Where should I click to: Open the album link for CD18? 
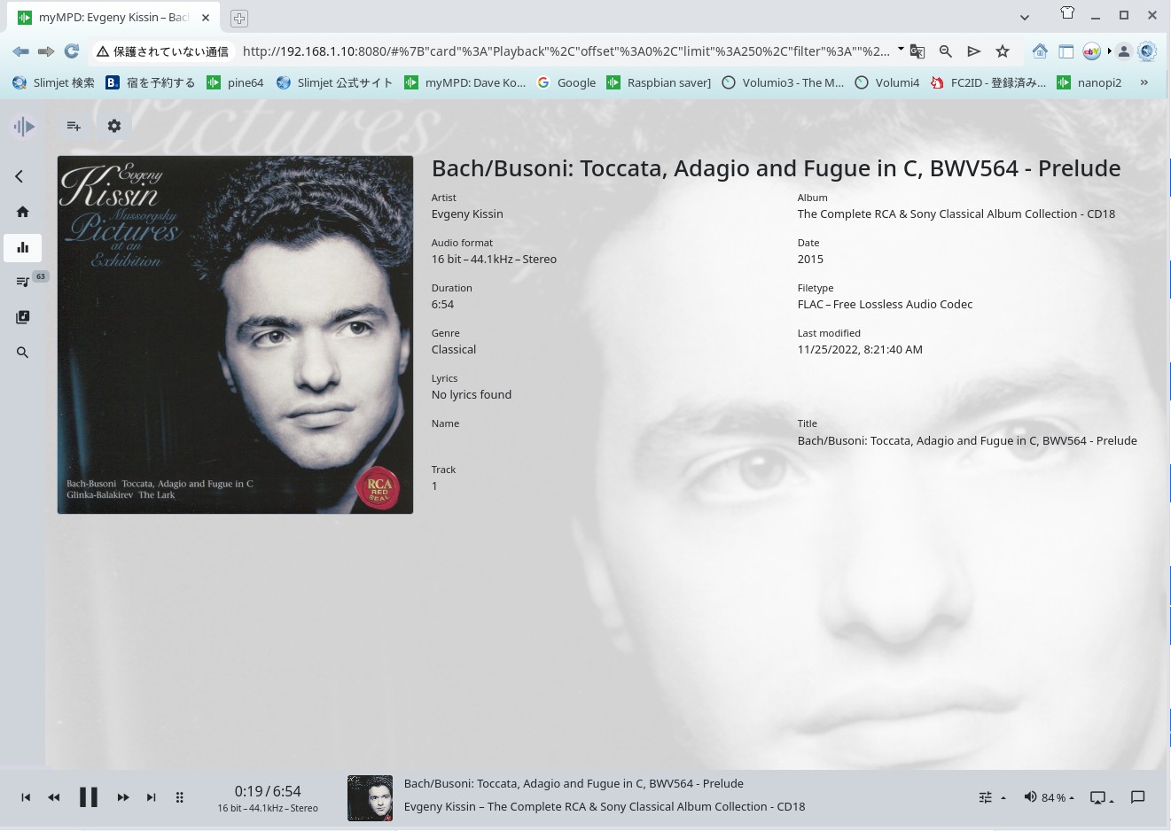point(956,214)
